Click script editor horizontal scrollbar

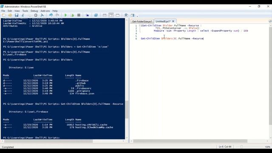pos(190,141)
